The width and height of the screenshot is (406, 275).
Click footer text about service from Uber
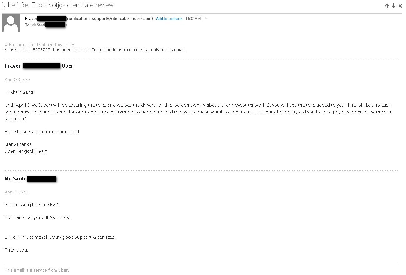point(37,270)
